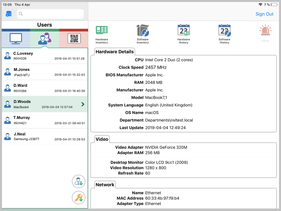Select user D.Ward
Screen dimensions: 281x211
pos(45,88)
